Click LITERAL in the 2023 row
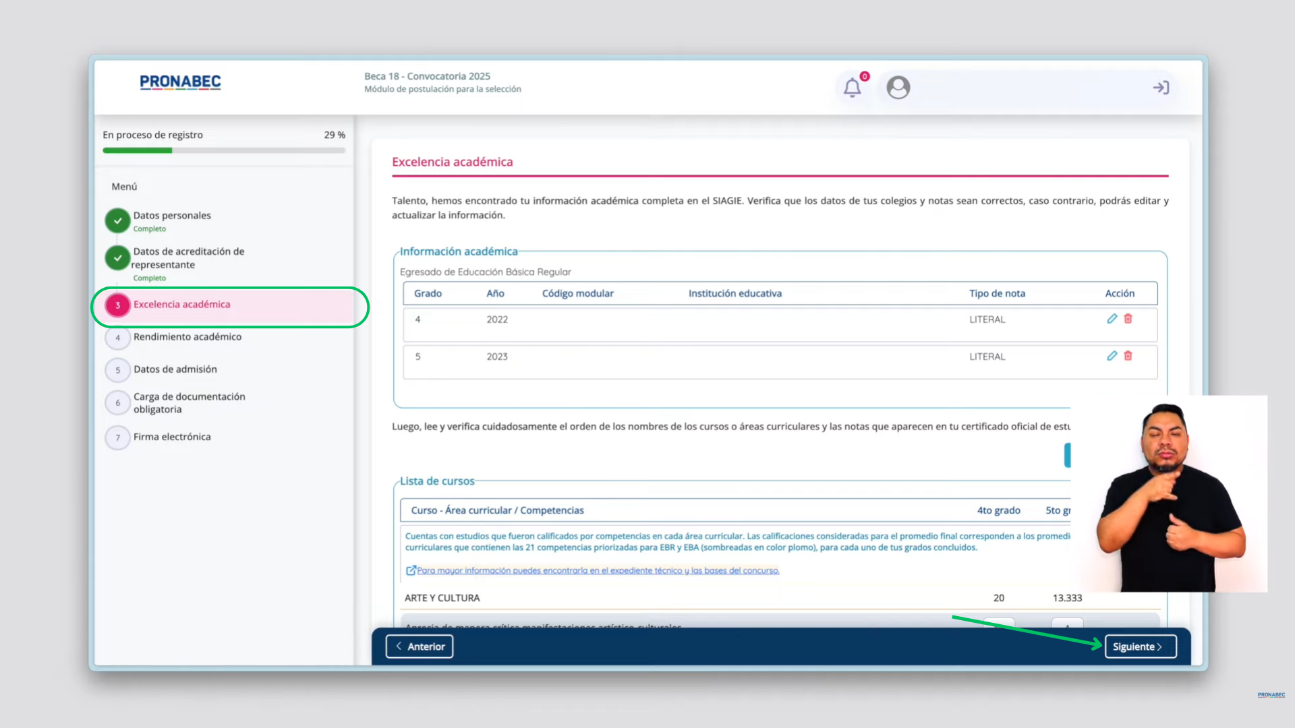This screenshot has width=1295, height=728. [x=987, y=357]
